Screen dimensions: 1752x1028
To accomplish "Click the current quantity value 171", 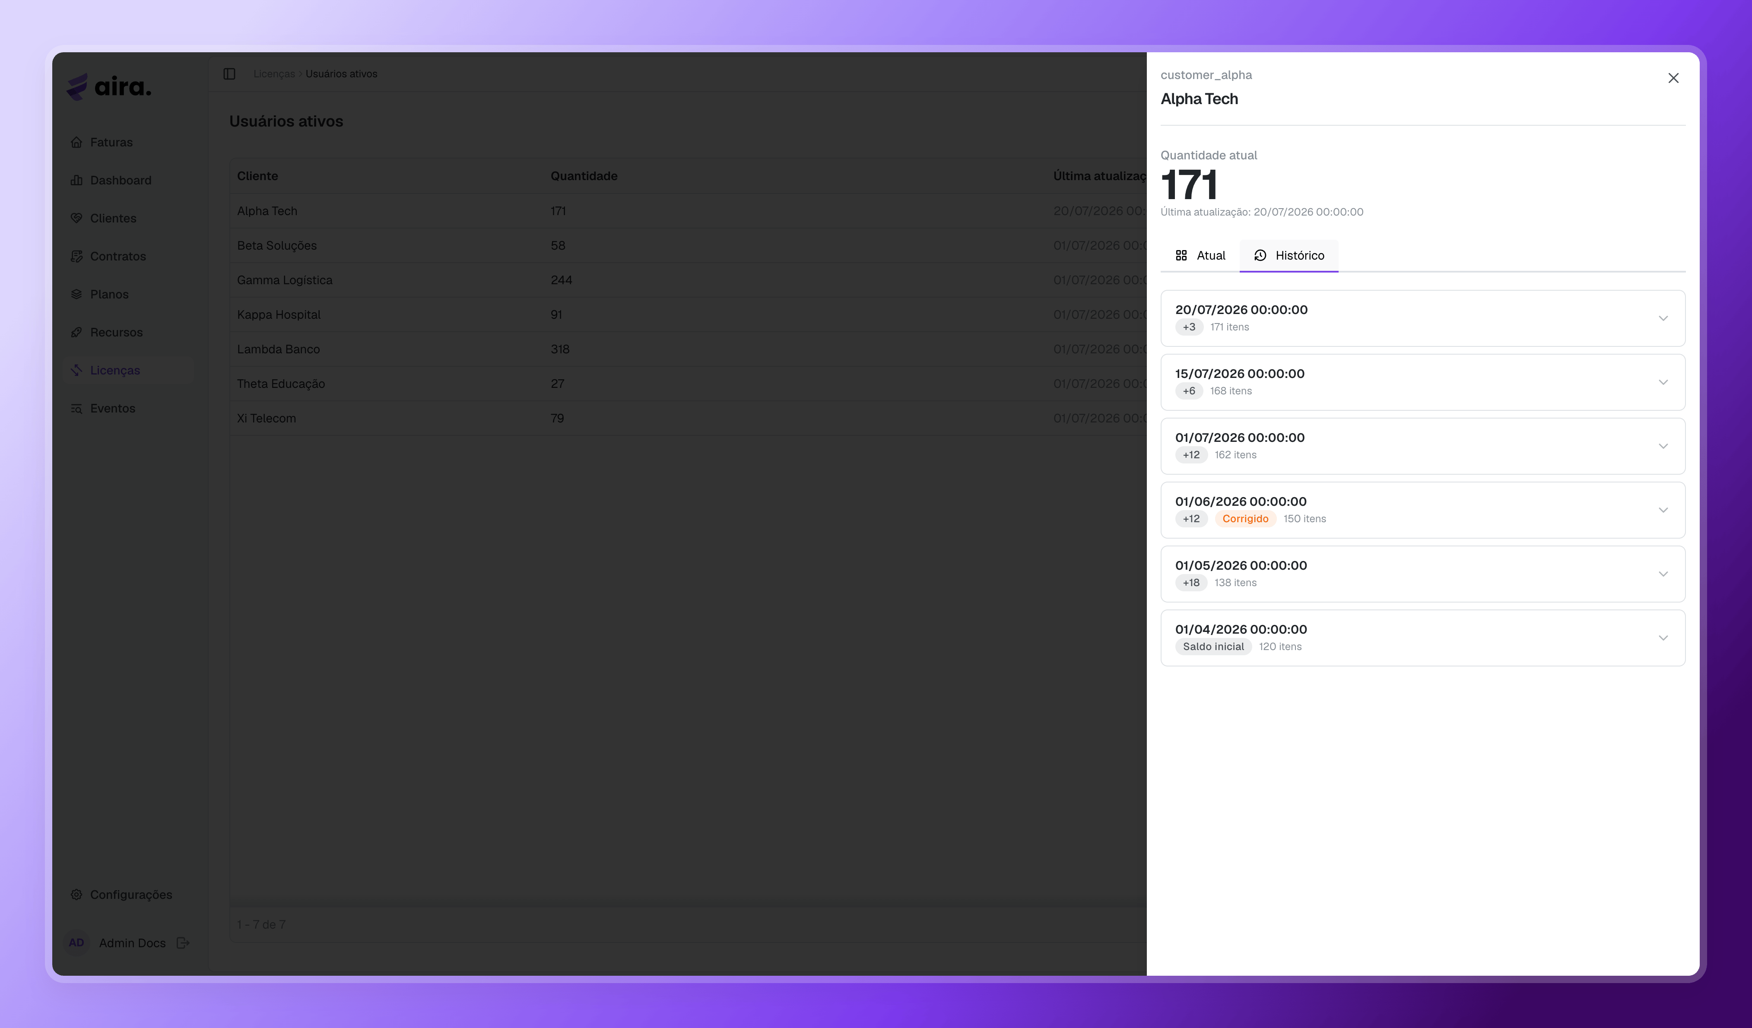I will click(x=1189, y=185).
